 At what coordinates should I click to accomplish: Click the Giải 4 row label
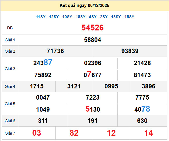[10, 86]
